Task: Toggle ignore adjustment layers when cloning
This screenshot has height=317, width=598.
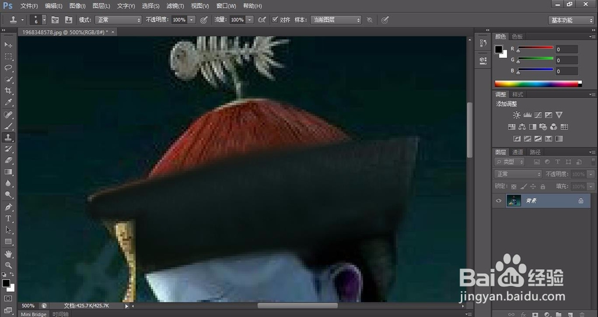Action: click(x=370, y=20)
